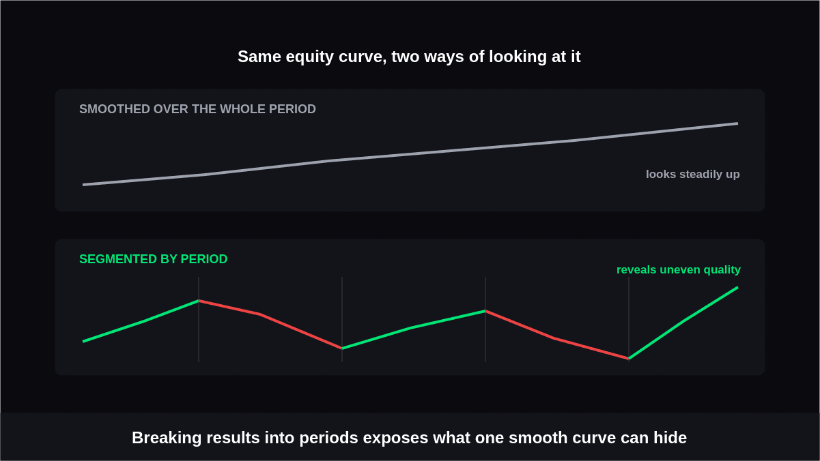
Task: Click the lowest trough before the final green rise
Action: pyautogui.click(x=629, y=359)
